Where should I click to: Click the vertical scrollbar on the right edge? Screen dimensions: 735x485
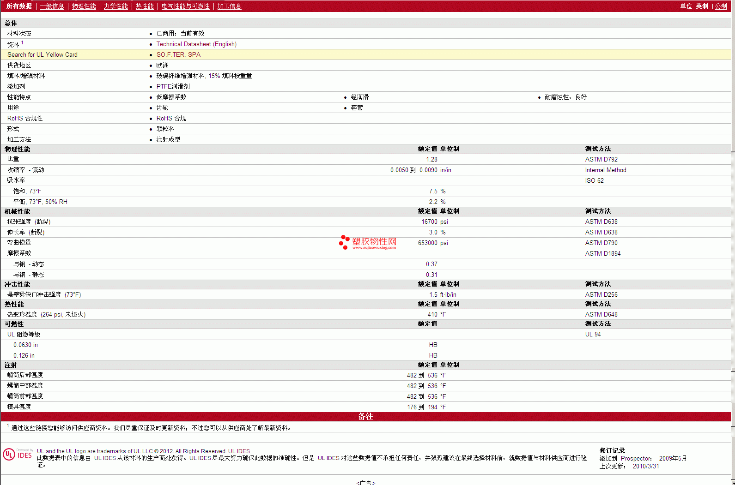[733, 231]
